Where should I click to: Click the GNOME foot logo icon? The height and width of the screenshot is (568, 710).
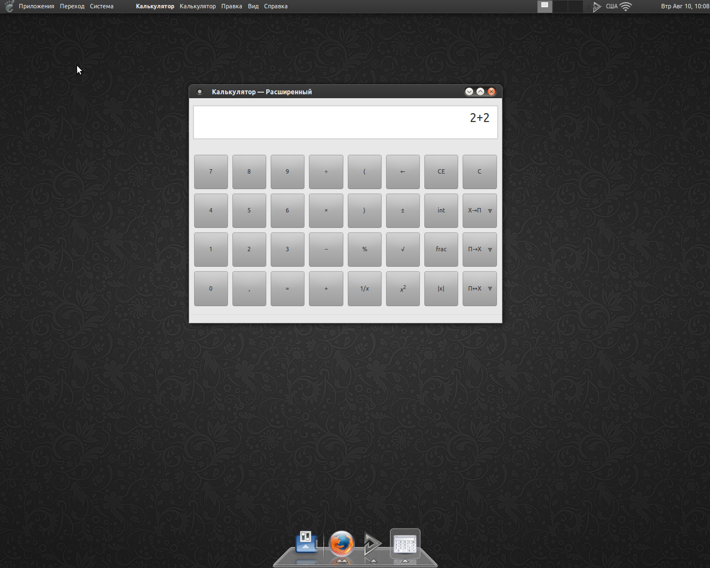[9, 7]
